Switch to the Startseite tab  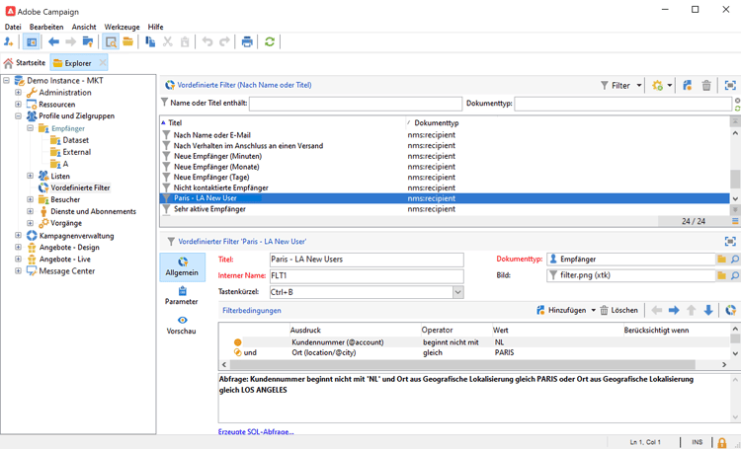25,63
